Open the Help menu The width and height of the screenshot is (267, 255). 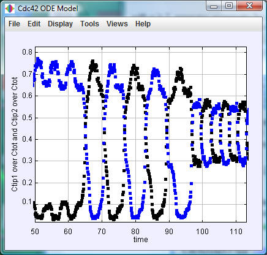143,24
